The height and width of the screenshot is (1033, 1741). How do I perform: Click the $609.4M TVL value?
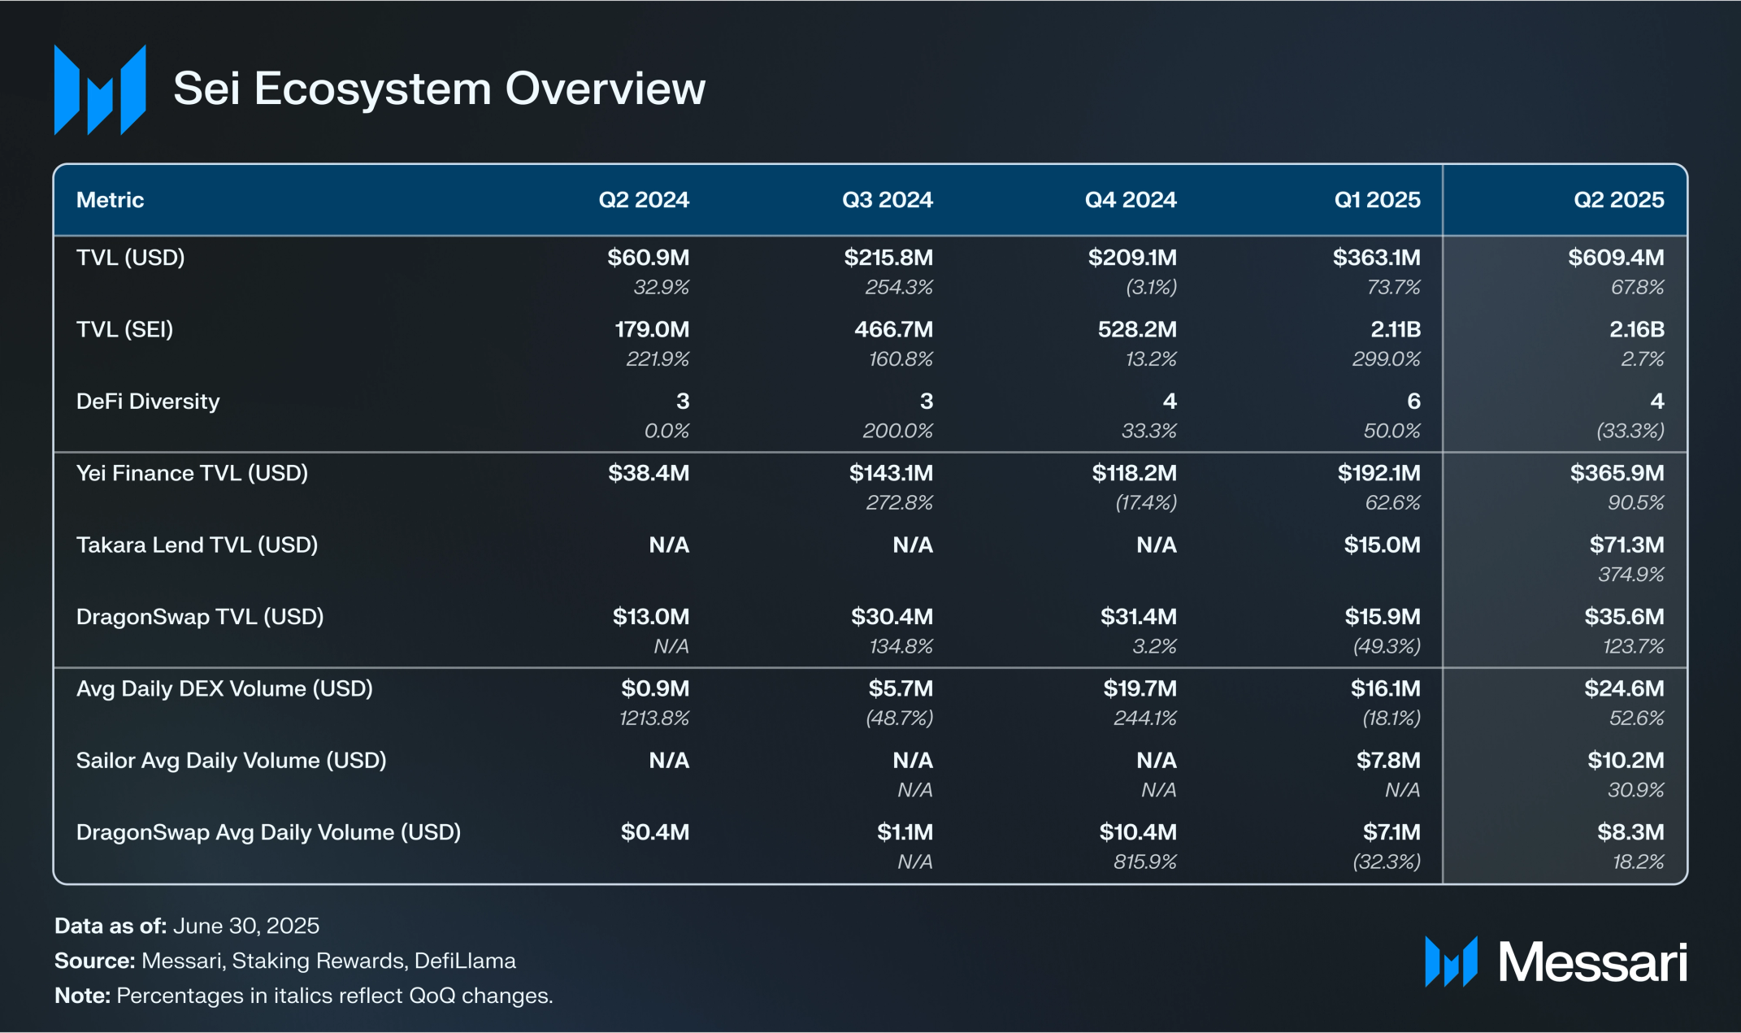coord(1615,258)
